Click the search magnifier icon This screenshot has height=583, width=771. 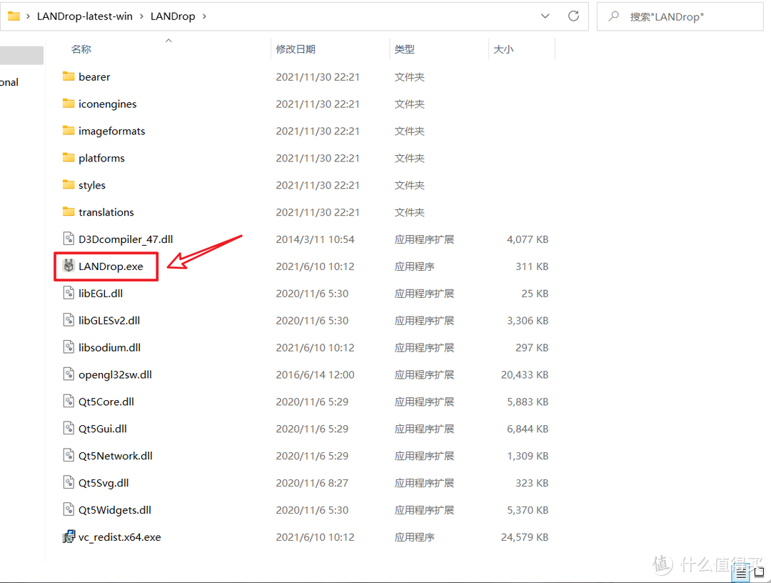click(x=613, y=16)
